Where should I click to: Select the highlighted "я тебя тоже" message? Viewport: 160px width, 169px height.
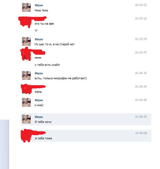tap(86, 136)
